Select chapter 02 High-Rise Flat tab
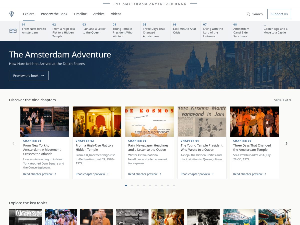The height and width of the screenshot is (225, 300). pyautogui.click(x=65, y=31)
